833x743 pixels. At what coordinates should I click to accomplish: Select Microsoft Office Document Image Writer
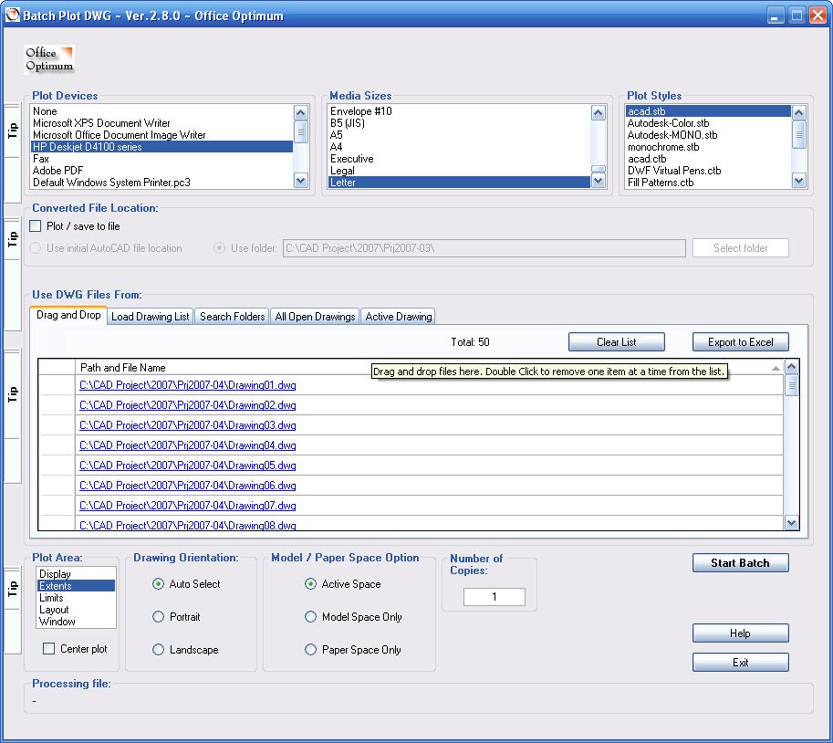[161, 135]
